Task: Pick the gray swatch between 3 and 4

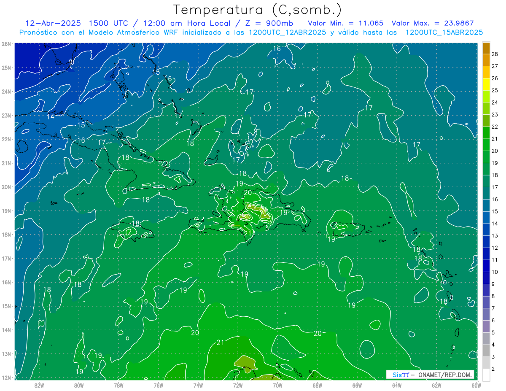Action: pos(486,351)
